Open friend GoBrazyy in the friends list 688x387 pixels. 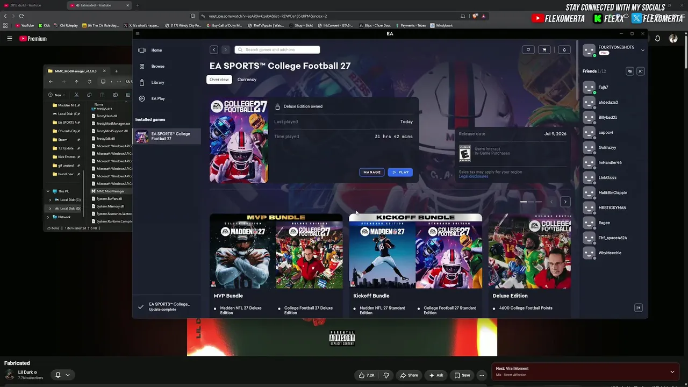pos(607,147)
